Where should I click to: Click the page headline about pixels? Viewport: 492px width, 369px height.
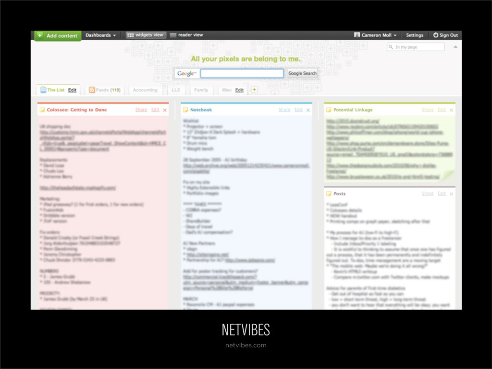pyautogui.click(x=246, y=59)
